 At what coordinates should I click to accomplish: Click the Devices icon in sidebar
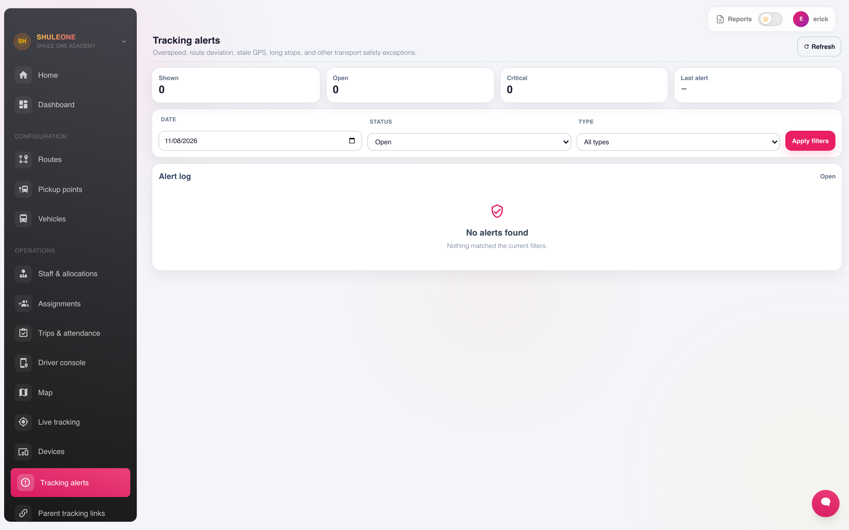pyautogui.click(x=23, y=452)
